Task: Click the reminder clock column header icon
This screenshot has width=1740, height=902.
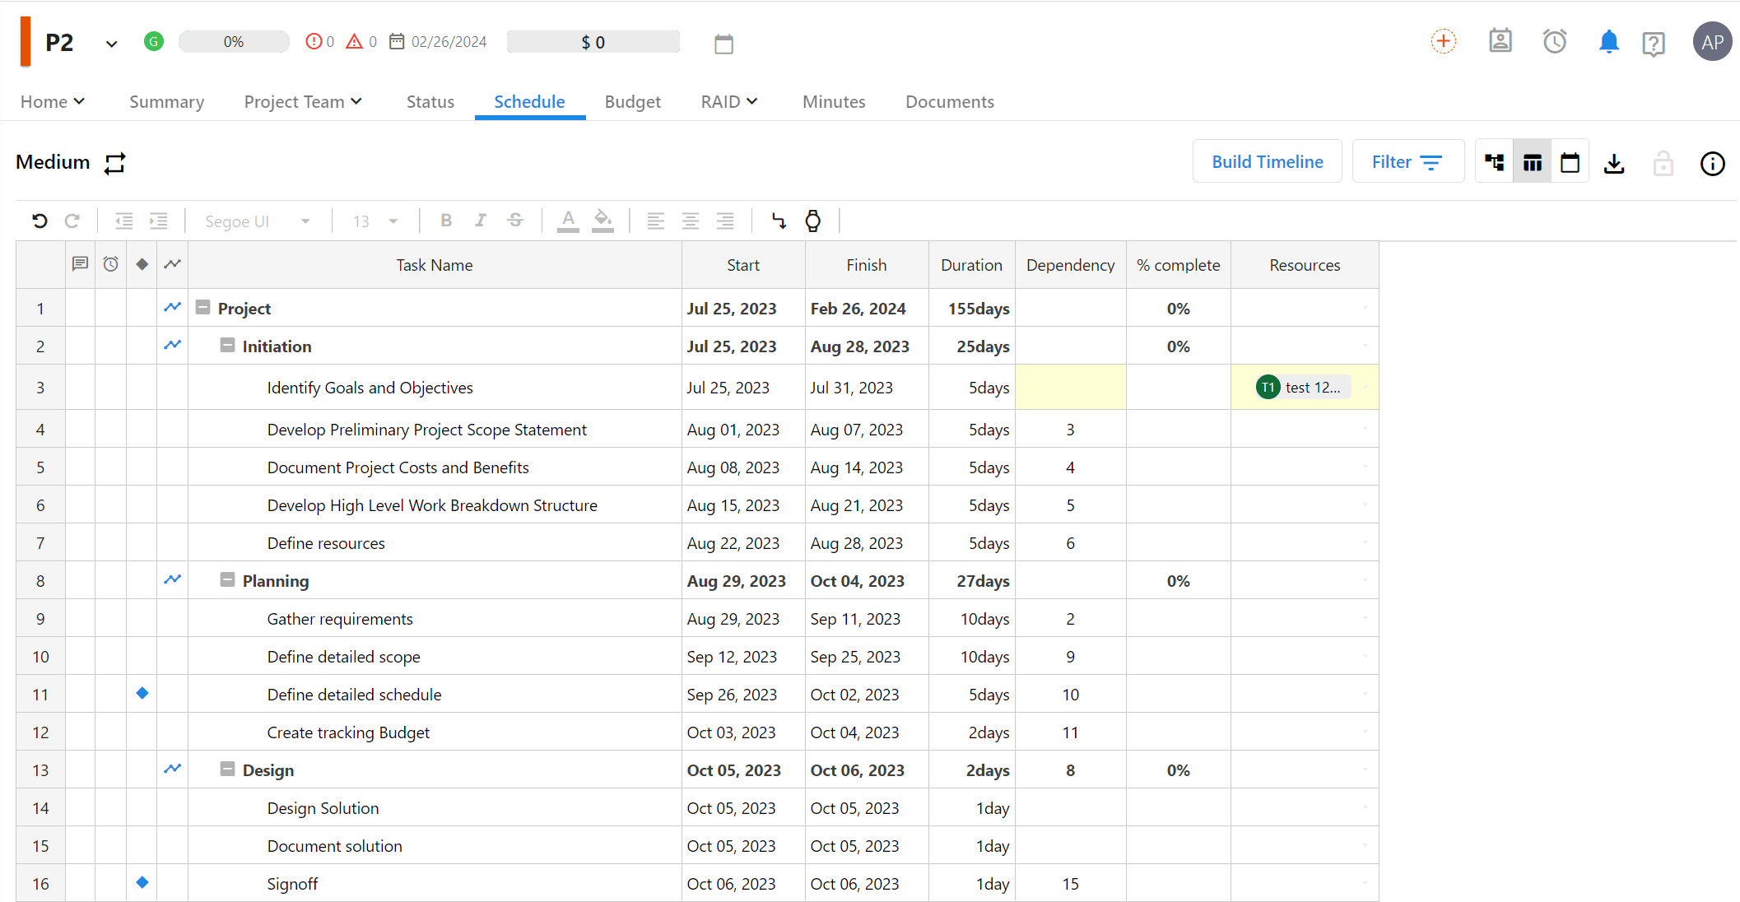Action: coord(110,264)
